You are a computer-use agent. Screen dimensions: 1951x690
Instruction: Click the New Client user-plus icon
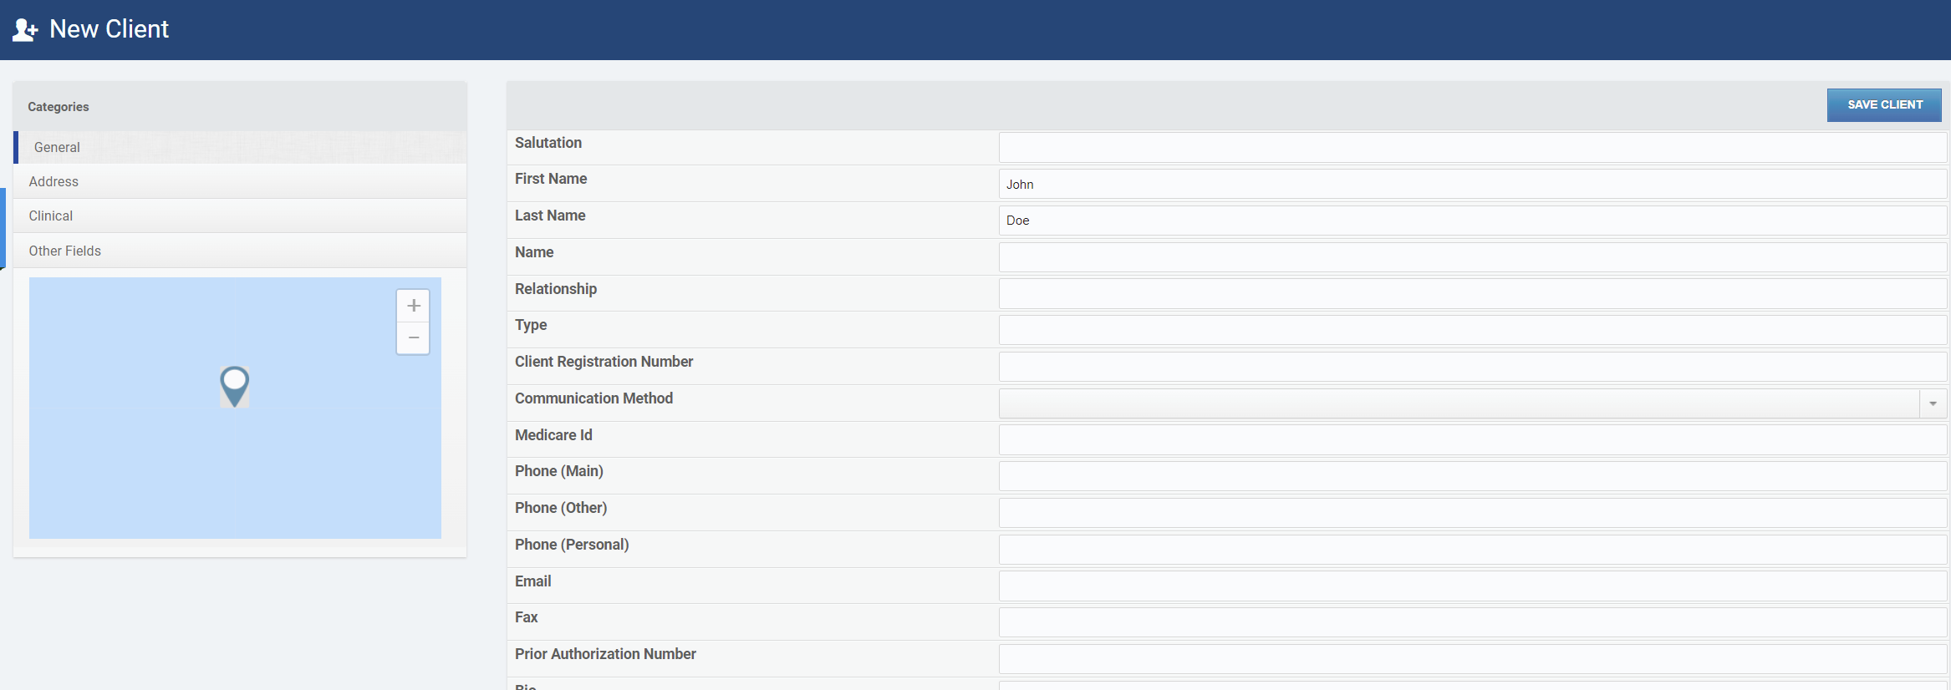pyautogui.click(x=25, y=30)
